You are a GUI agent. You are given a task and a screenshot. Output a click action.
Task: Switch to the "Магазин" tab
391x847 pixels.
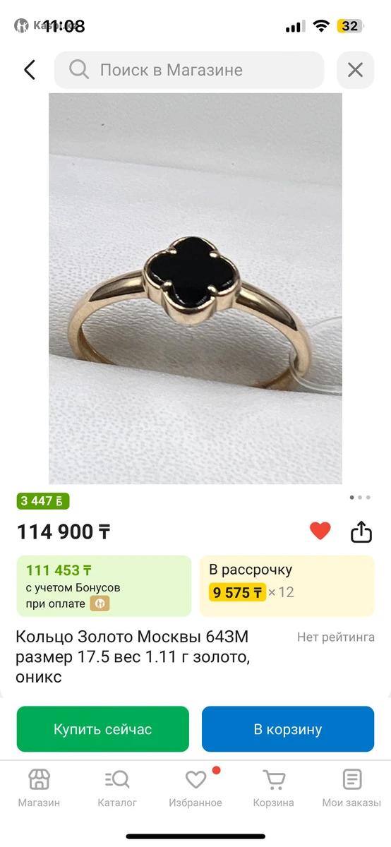click(x=39, y=788)
